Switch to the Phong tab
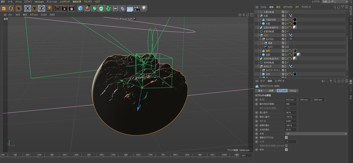The width and height of the screenshot is (353, 163). coord(293,91)
